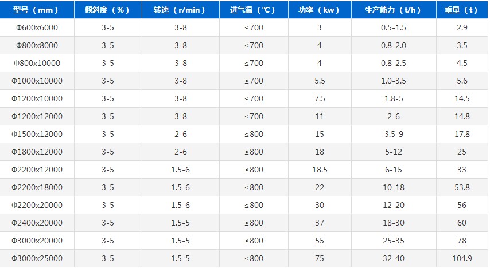The width and height of the screenshot is (490, 268).
Task: Click the power value 18.5
Action: click(x=320, y=170)
